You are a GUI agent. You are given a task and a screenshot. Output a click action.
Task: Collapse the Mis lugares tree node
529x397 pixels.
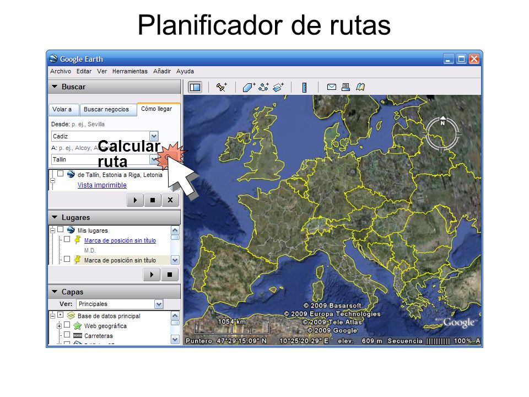point(53,230)
